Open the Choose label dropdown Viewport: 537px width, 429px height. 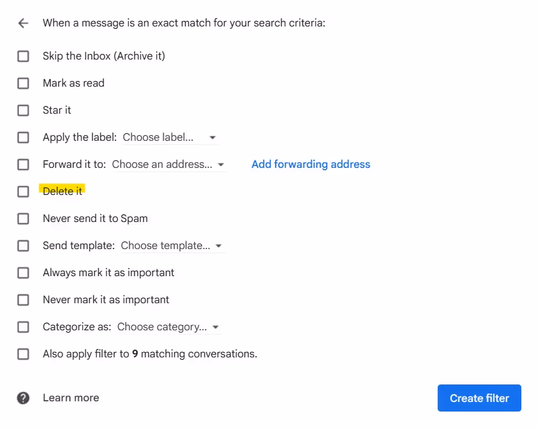(x=169, y=137)
